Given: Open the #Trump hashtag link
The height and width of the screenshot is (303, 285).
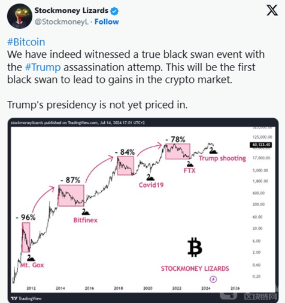Looking at the screenshot, I should click(43, 67).
